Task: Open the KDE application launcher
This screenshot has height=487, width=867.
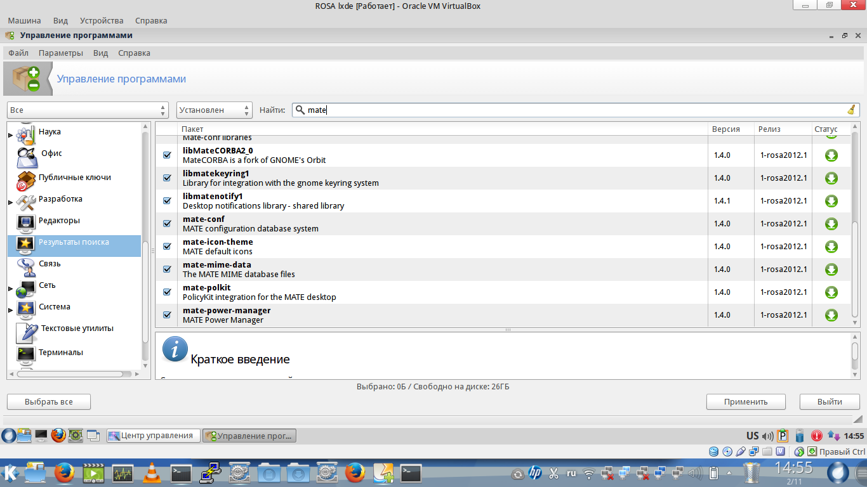Action: click(x=10, y=472)
